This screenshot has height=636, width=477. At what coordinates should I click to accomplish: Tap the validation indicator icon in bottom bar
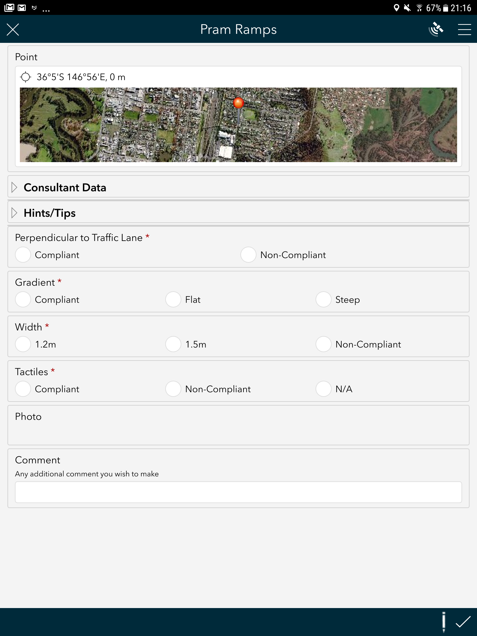pyautogui.click(x=444, y=622)
